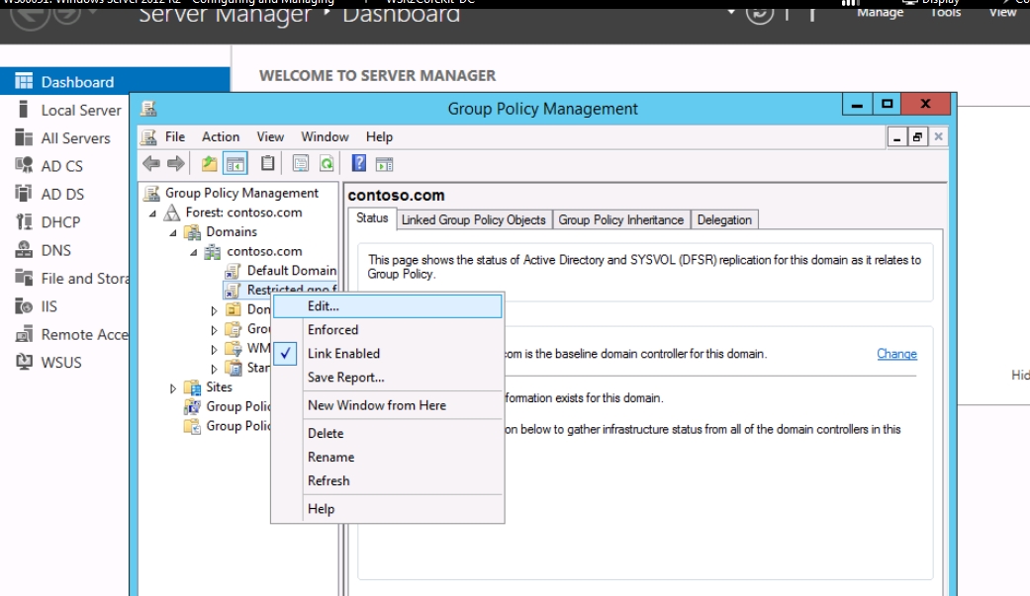
Task: Expand the node starting with "Don"
Action: coord(214,309)
